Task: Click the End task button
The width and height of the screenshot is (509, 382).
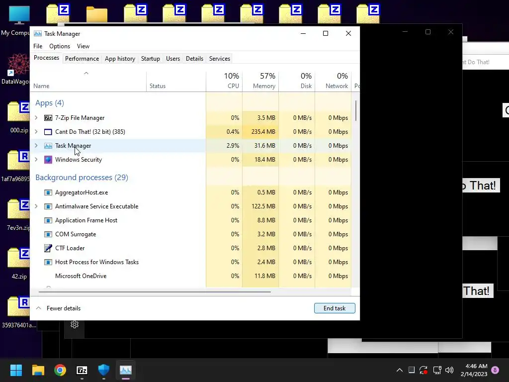Action: 335,308
